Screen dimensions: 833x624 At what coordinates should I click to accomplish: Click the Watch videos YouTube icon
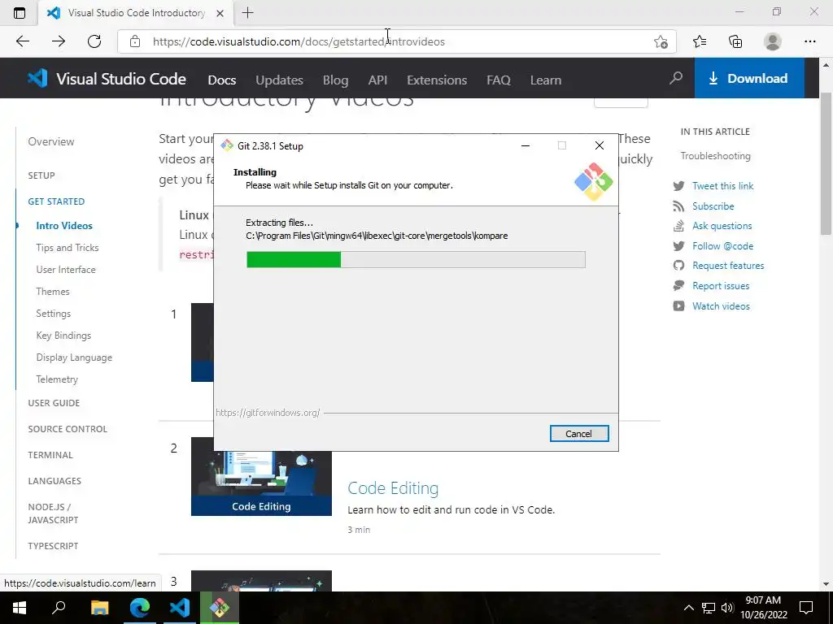coord(678,306)
